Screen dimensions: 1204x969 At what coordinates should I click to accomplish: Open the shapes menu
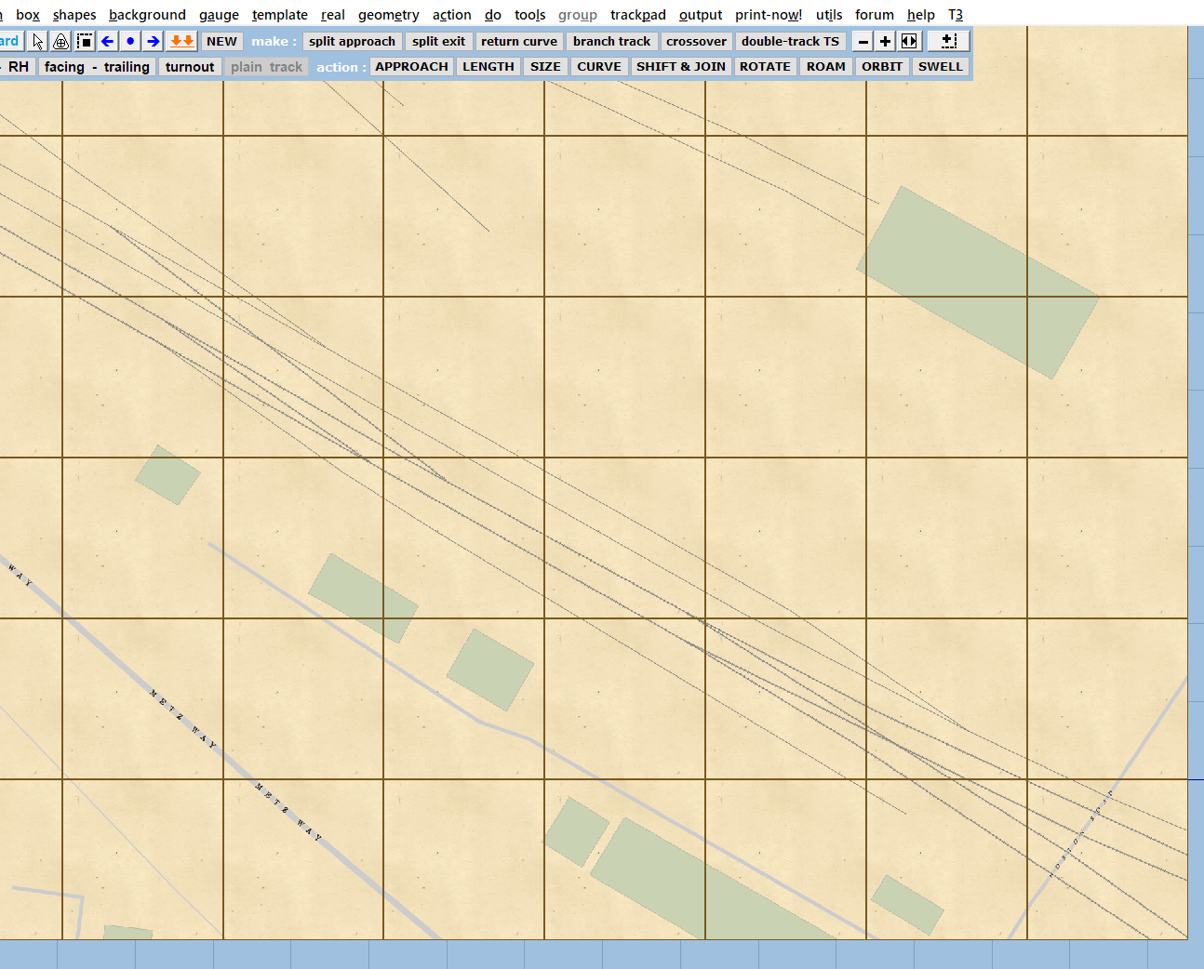coord(74,15)
